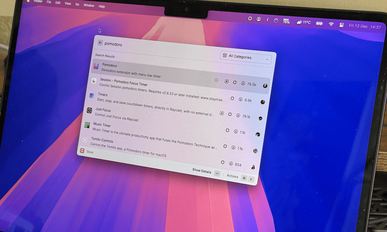Click the download icon beside 79.1k
387x232 pixels.
point(238,115)
